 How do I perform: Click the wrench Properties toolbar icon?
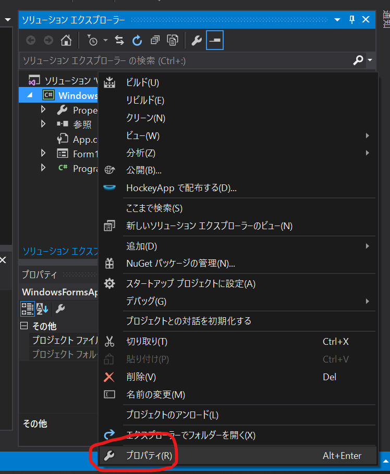(197, 40)
